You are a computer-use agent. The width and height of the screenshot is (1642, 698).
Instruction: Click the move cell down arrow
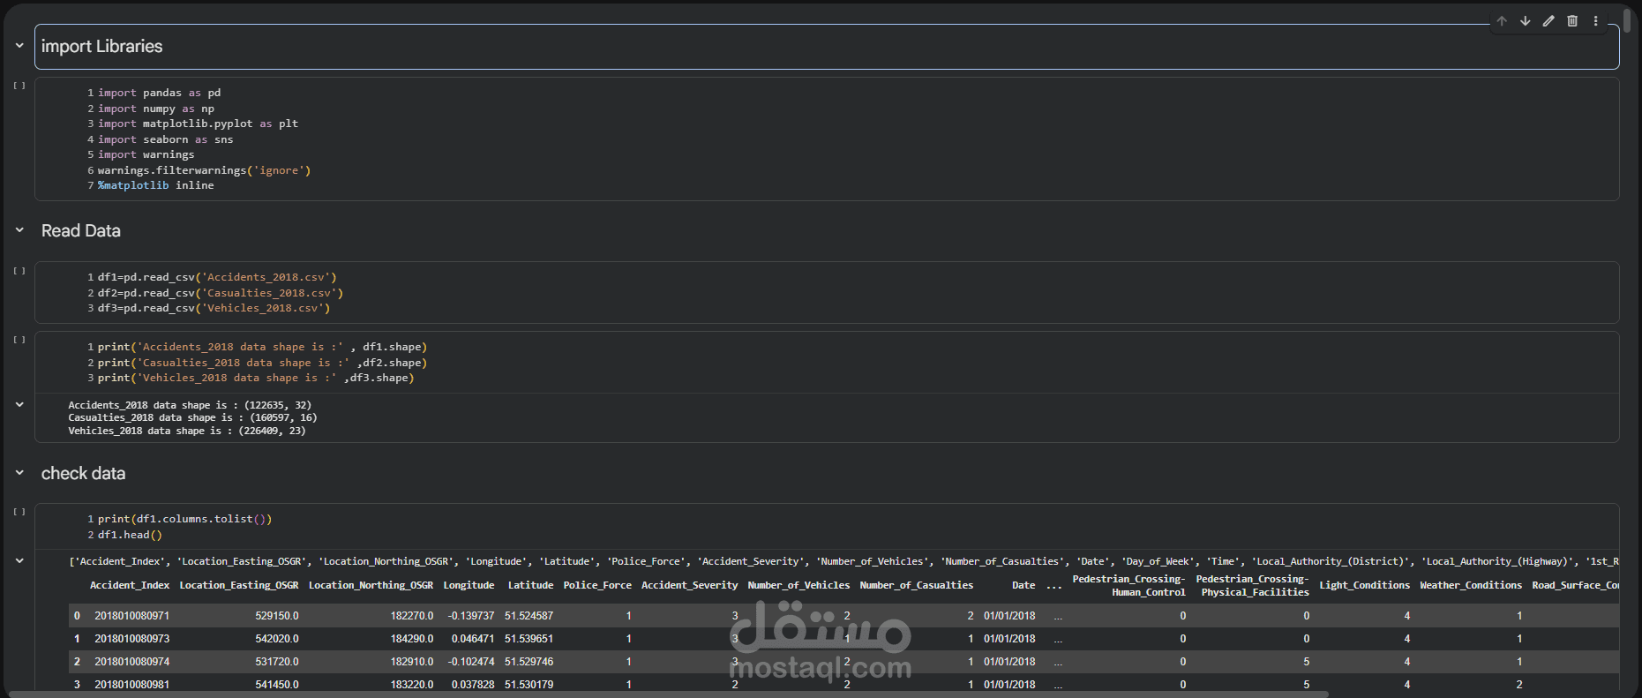point(1525,21)
